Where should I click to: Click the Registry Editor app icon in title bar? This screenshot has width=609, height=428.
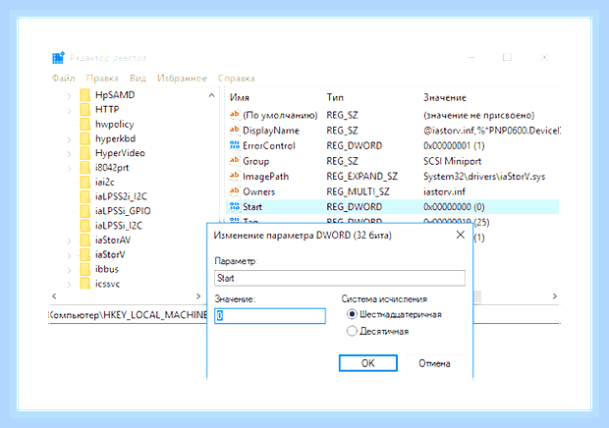click(58, 58)
